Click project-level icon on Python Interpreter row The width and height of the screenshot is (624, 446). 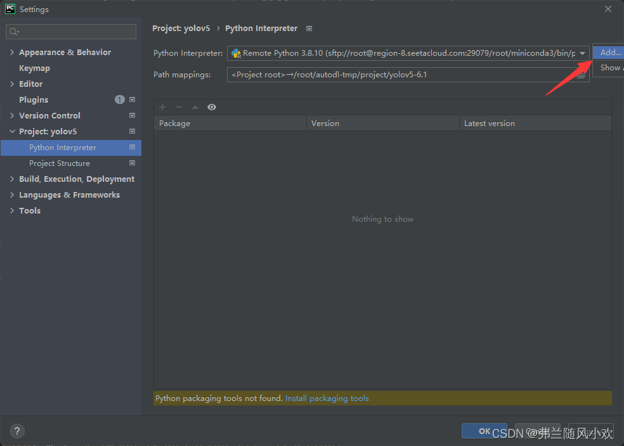click(x=132, y=147)
